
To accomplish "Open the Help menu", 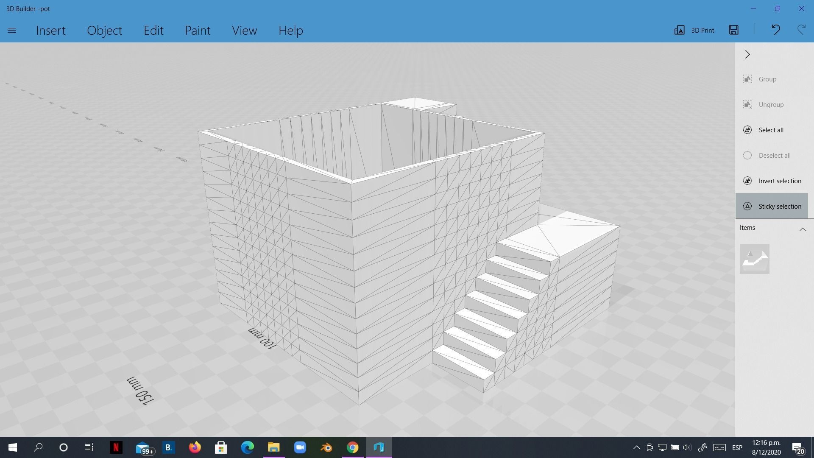I will tap(290, 31).
